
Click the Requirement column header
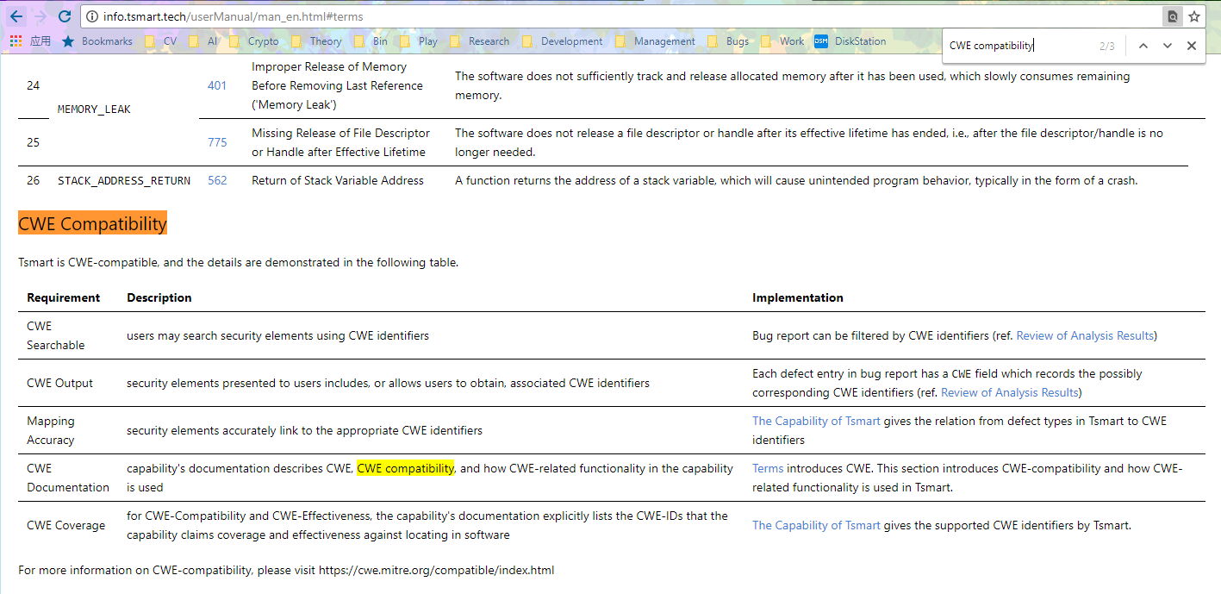pos(63,297)
